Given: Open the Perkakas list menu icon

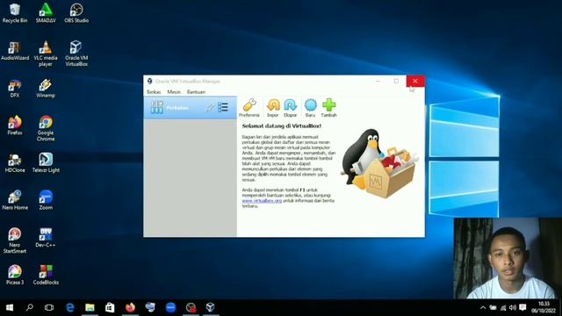Looking at the screenshot, I should tap(223, 107).
